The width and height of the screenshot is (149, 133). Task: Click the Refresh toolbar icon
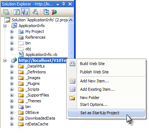(17, 12)
